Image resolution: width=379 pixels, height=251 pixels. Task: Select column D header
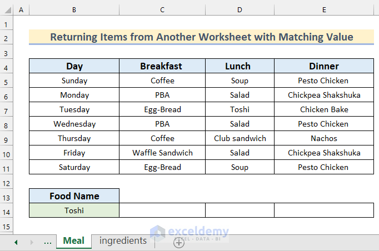coord(240,11)
